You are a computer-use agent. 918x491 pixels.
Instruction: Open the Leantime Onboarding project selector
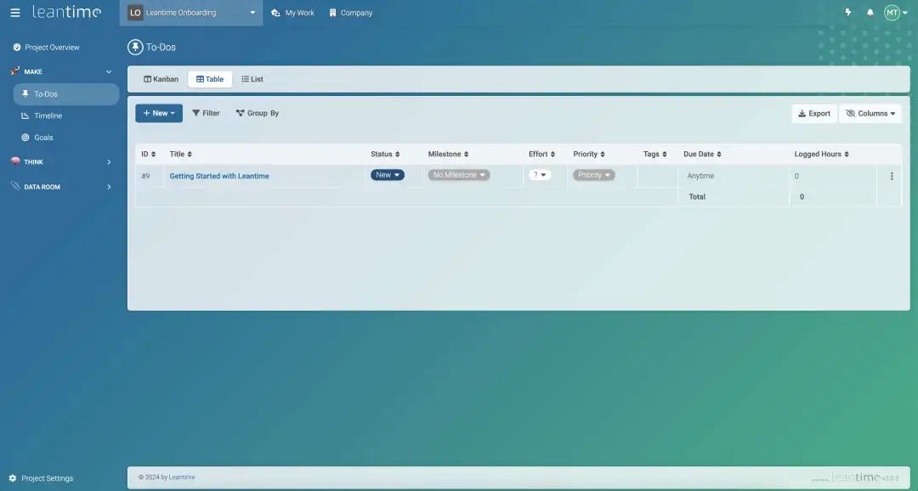click(x=191, y=13)
